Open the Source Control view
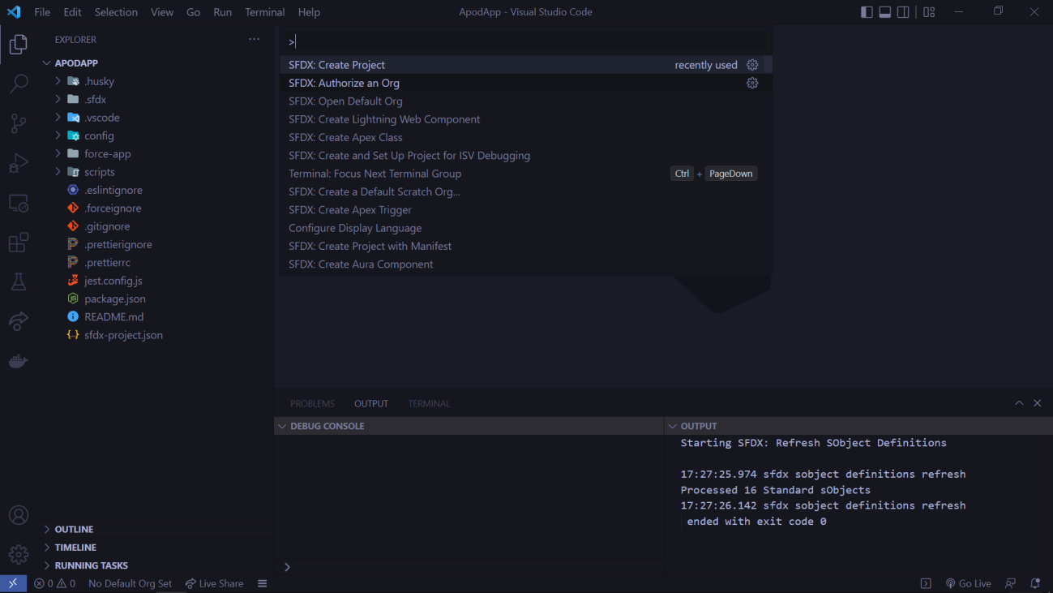This screenshot has width=1053, height=593. click(18, 123)
